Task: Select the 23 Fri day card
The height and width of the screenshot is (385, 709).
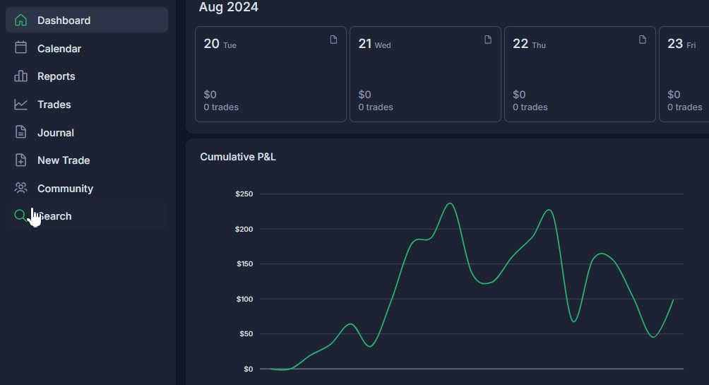Action: tap(684, 74)
